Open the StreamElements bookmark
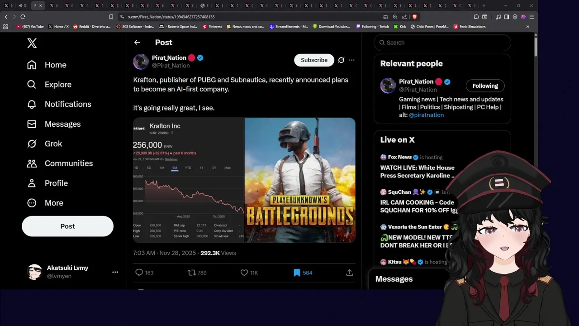The height and width of the screenshot is (326, 579). (289, 27)
